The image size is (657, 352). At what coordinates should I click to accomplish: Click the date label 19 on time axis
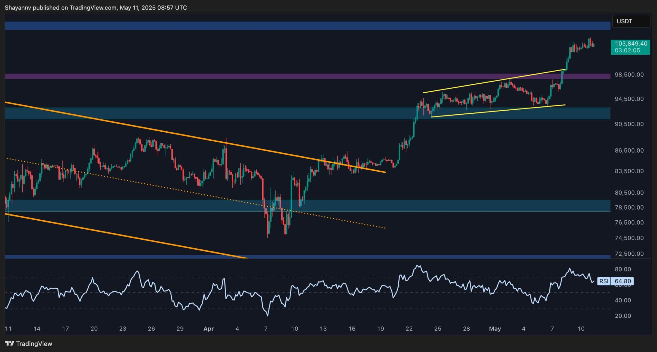[x=380, y=329]
